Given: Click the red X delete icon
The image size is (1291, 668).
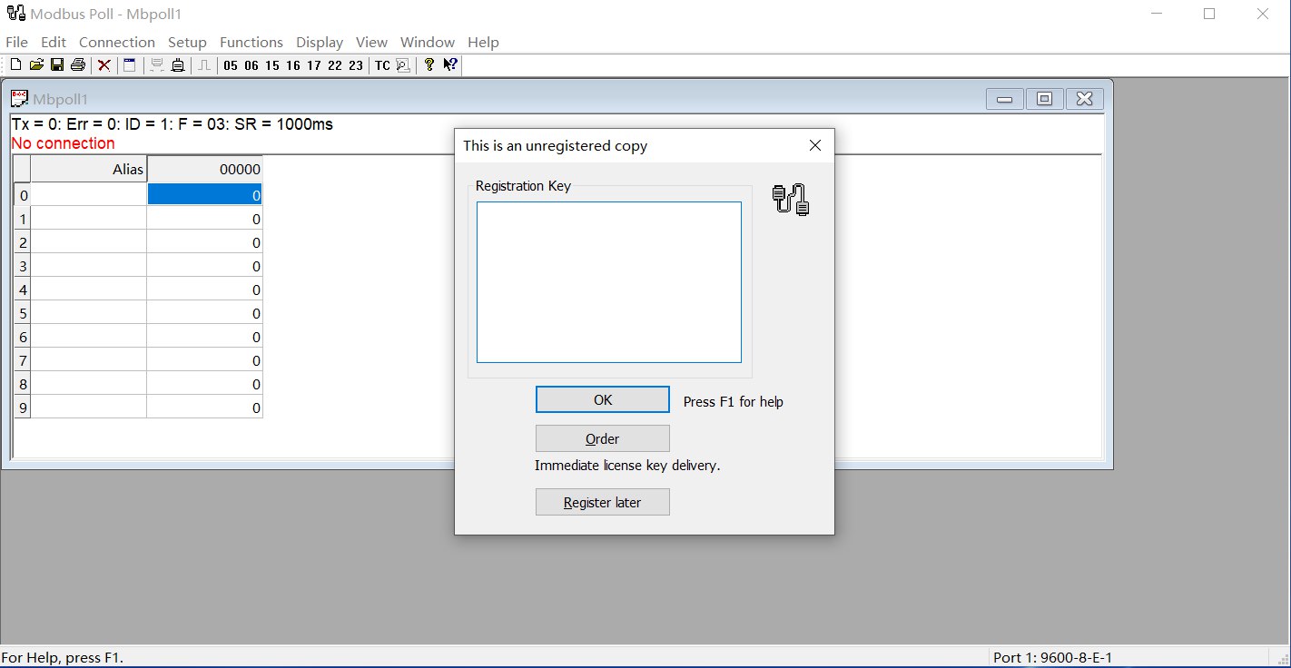Looking at the screenshot, I should coord(104,64).
